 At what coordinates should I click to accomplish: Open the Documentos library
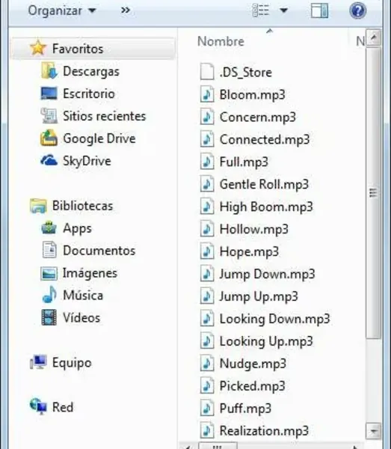99,250
